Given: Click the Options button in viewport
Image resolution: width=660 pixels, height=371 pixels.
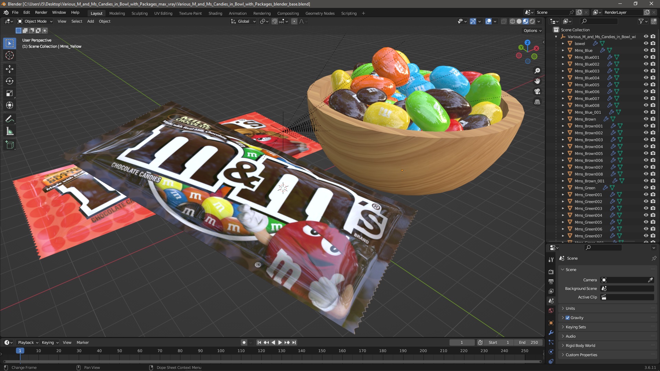Looking at the screenshot, I should [532, 31].
